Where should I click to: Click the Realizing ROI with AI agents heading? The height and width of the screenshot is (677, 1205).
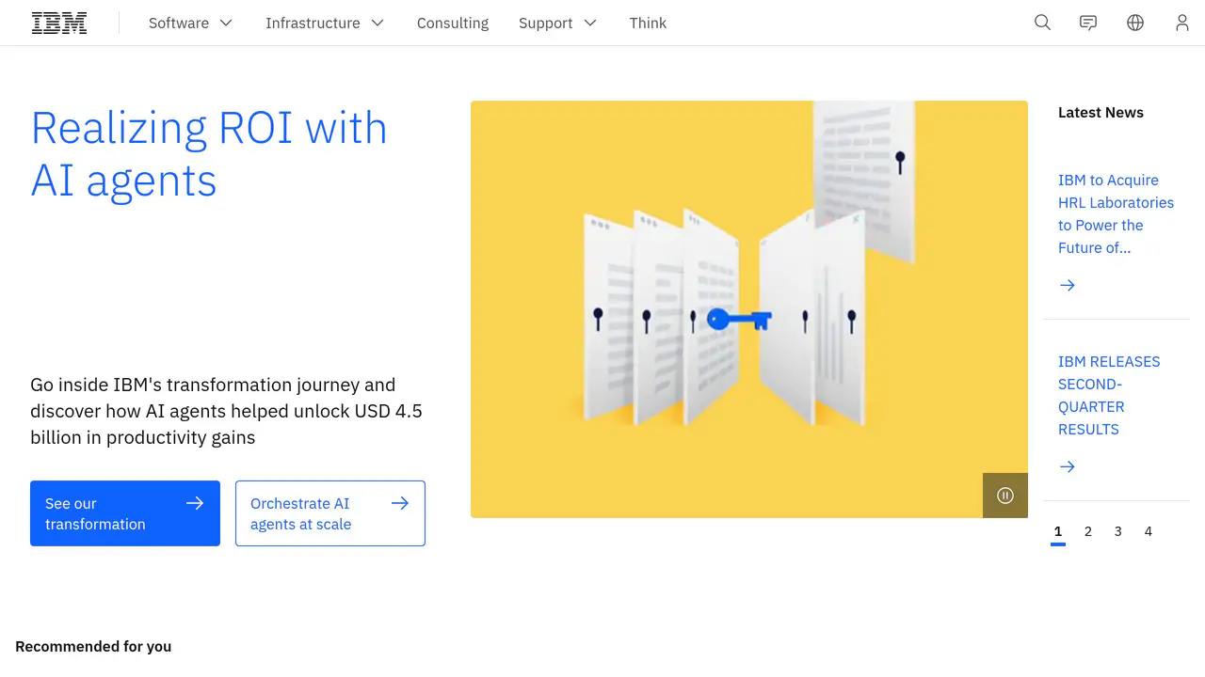click(x=209, y=154)
